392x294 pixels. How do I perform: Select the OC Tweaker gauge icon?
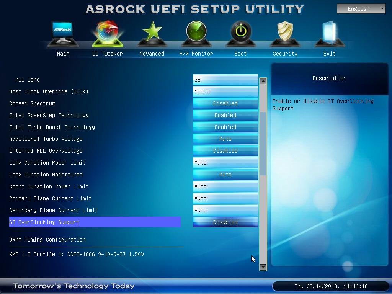[x=108, y=34]
